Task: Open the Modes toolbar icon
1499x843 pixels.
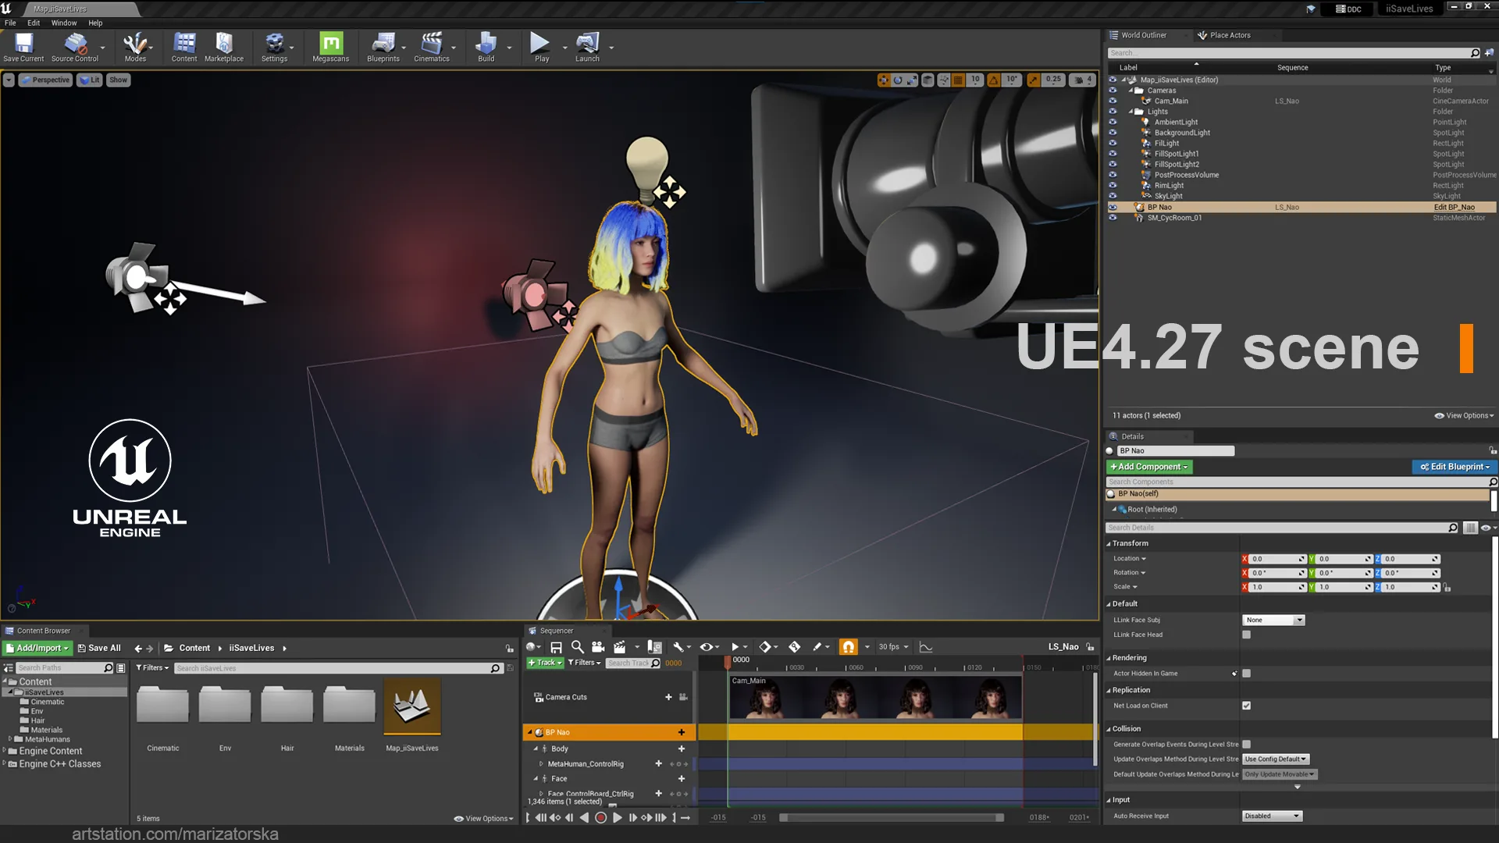Action: (135, 47)
